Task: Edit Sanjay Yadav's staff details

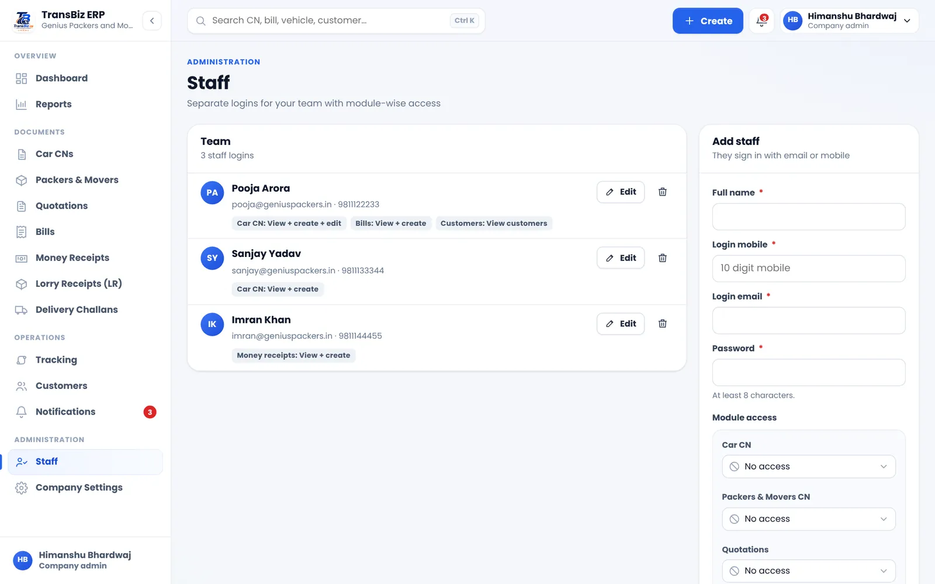Action: 621,258
